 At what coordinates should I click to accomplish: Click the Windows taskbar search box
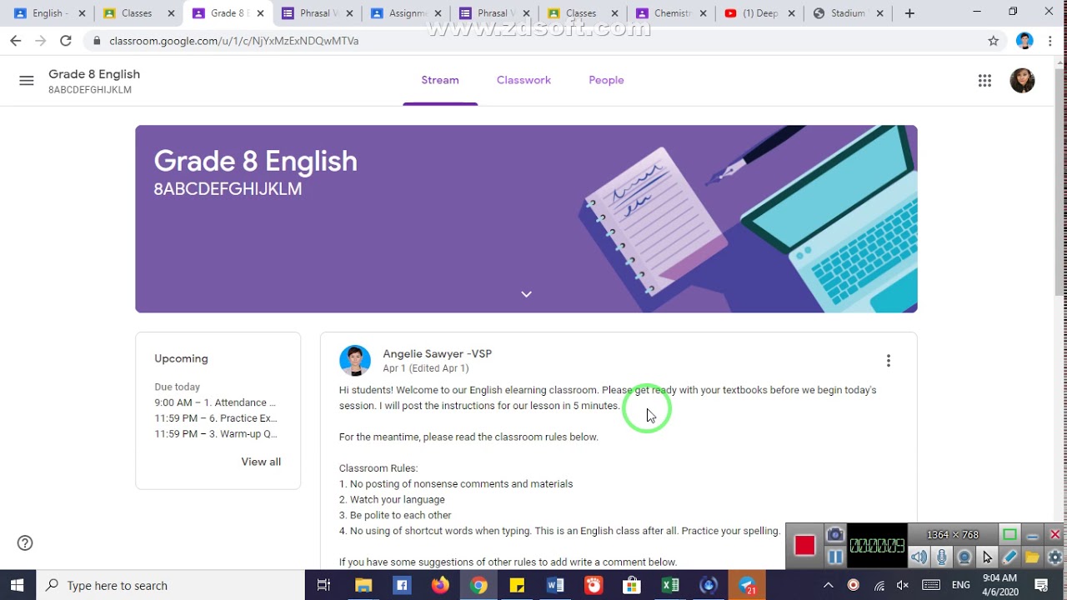click(169, 585)
